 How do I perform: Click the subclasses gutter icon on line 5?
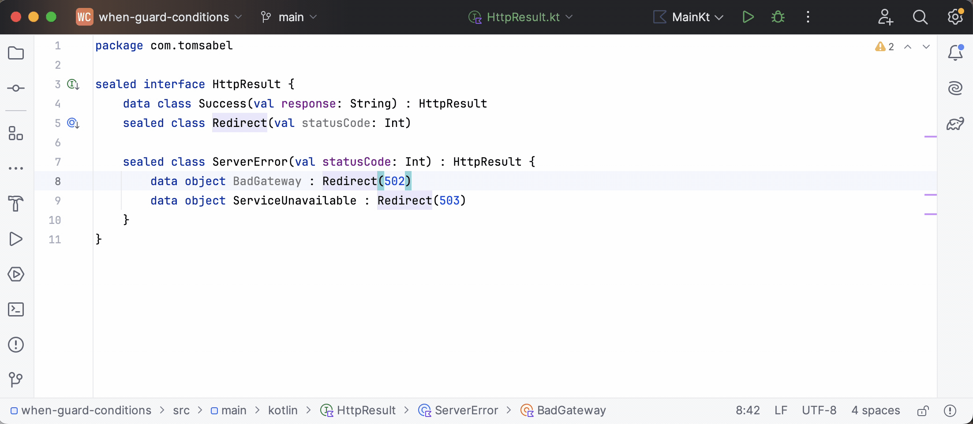pyautogui.click(x=73, y=123)
